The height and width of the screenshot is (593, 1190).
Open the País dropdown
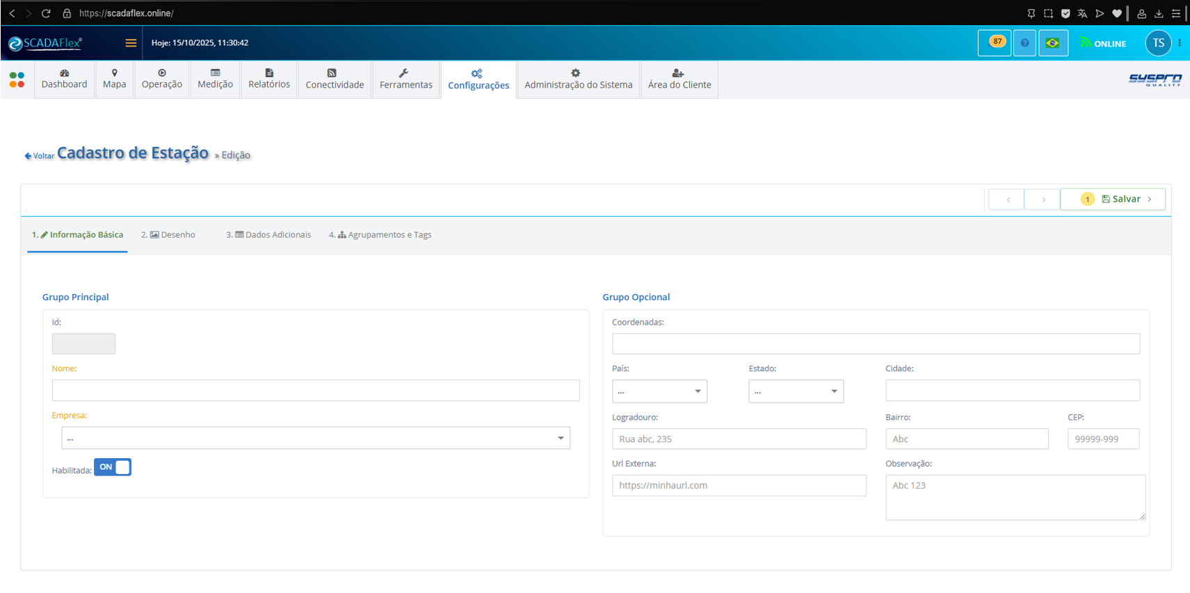pyautogui.click(x=659, y=391)
